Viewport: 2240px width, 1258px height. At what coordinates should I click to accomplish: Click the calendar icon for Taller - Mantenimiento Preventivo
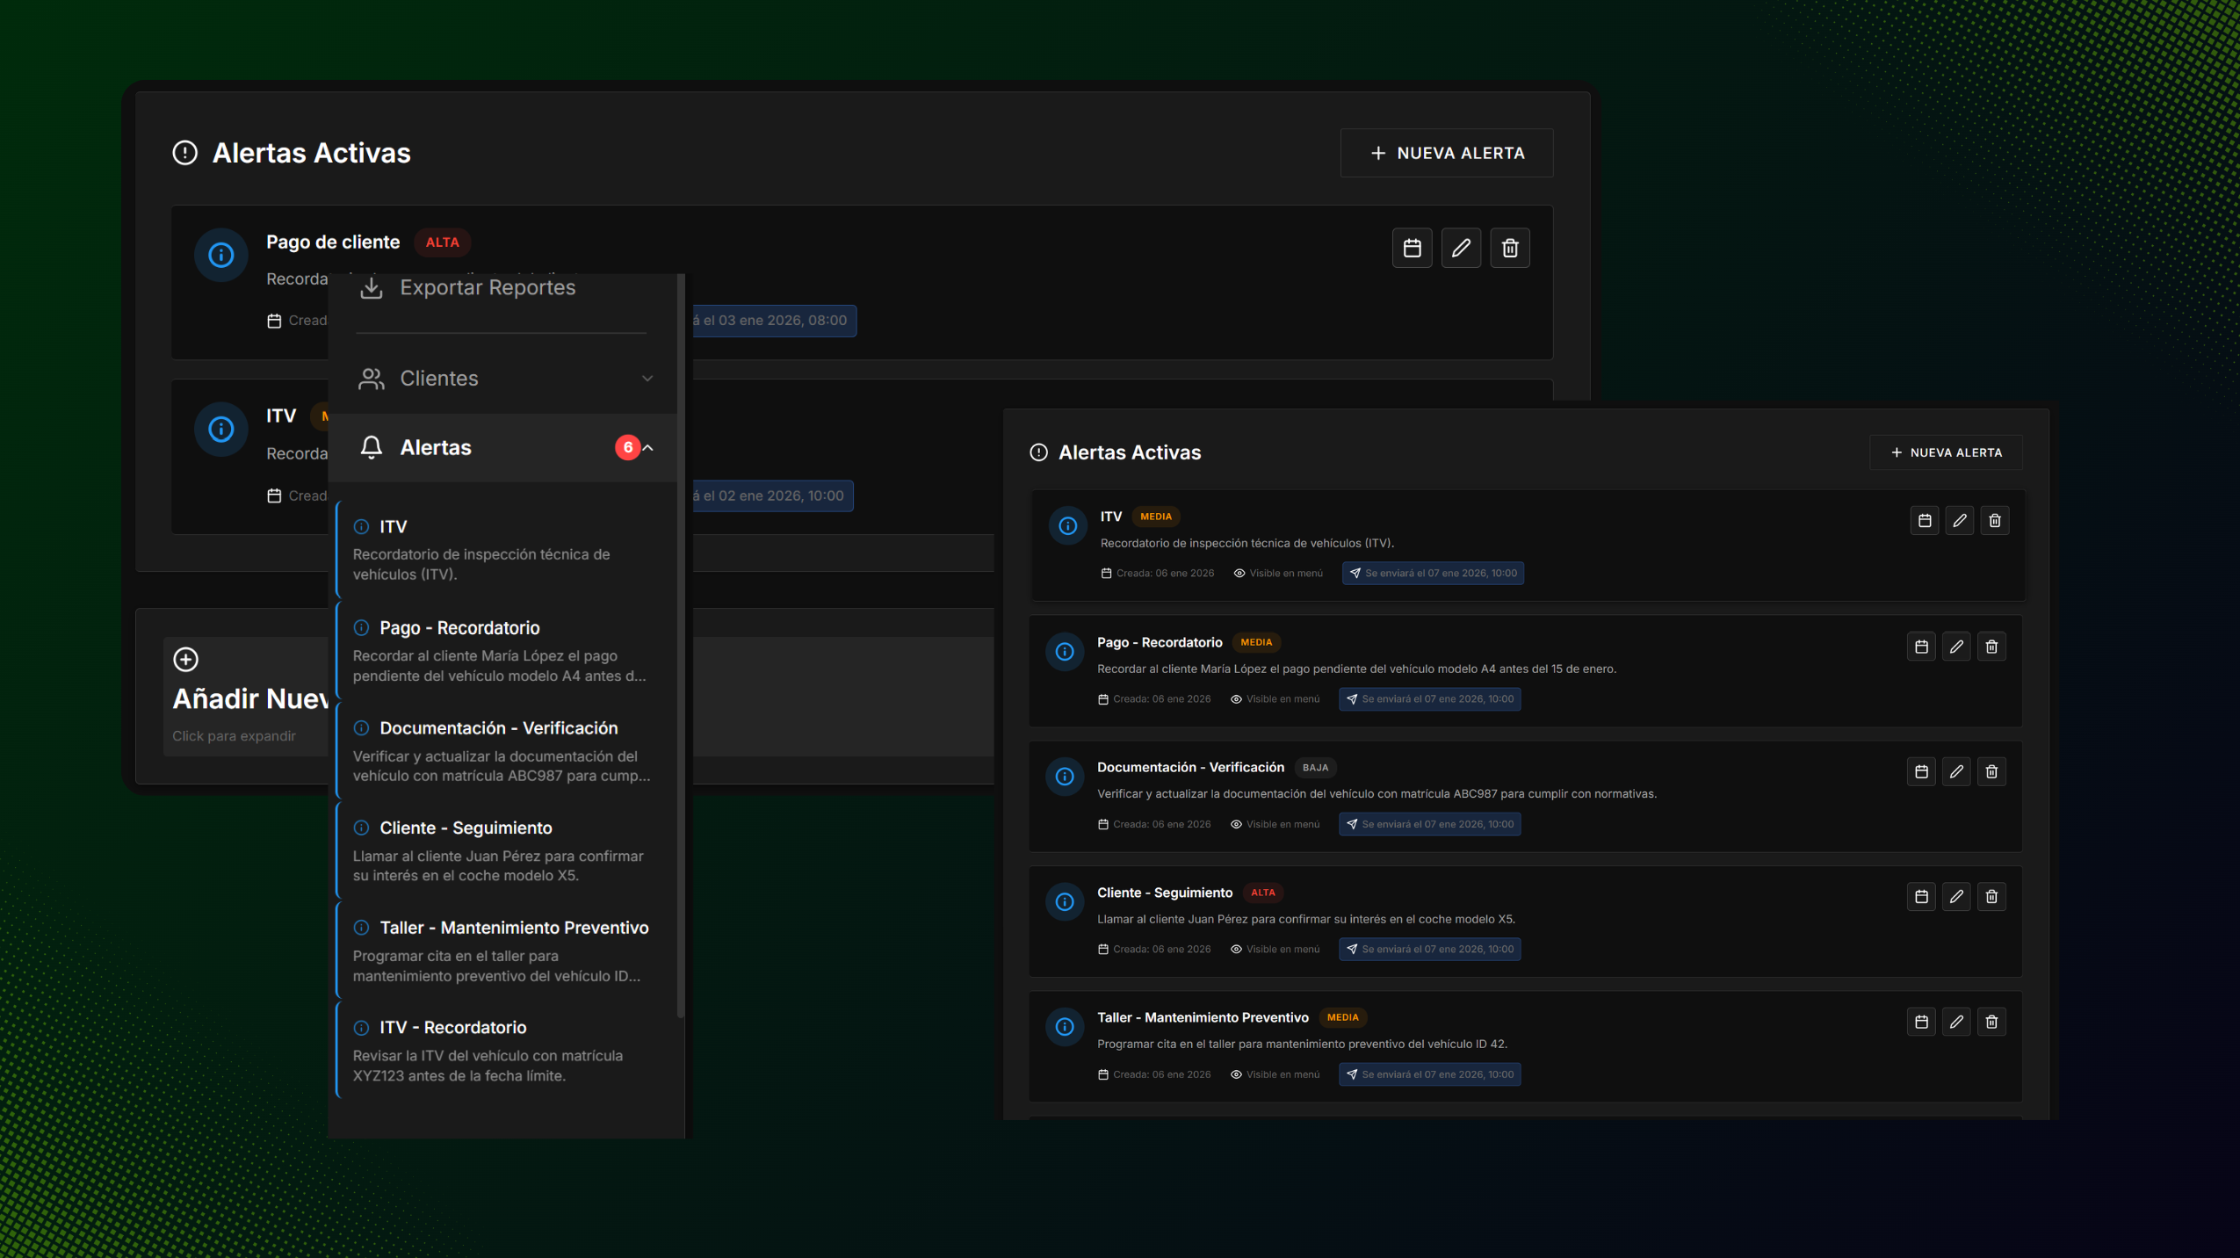pyautogui.click(x=1920, y=1023)
